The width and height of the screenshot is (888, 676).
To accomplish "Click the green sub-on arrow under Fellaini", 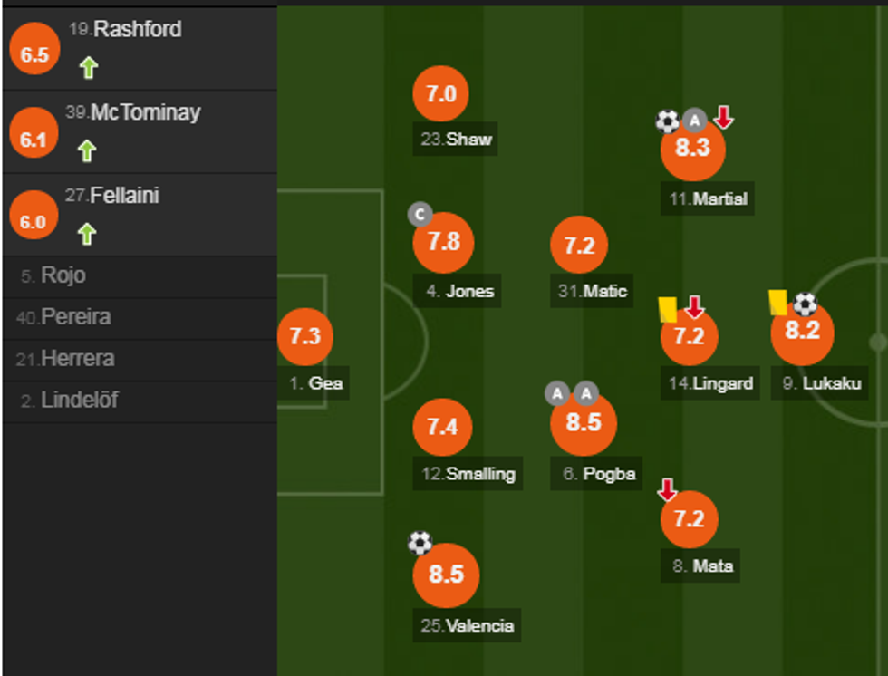I will [87, 235].
